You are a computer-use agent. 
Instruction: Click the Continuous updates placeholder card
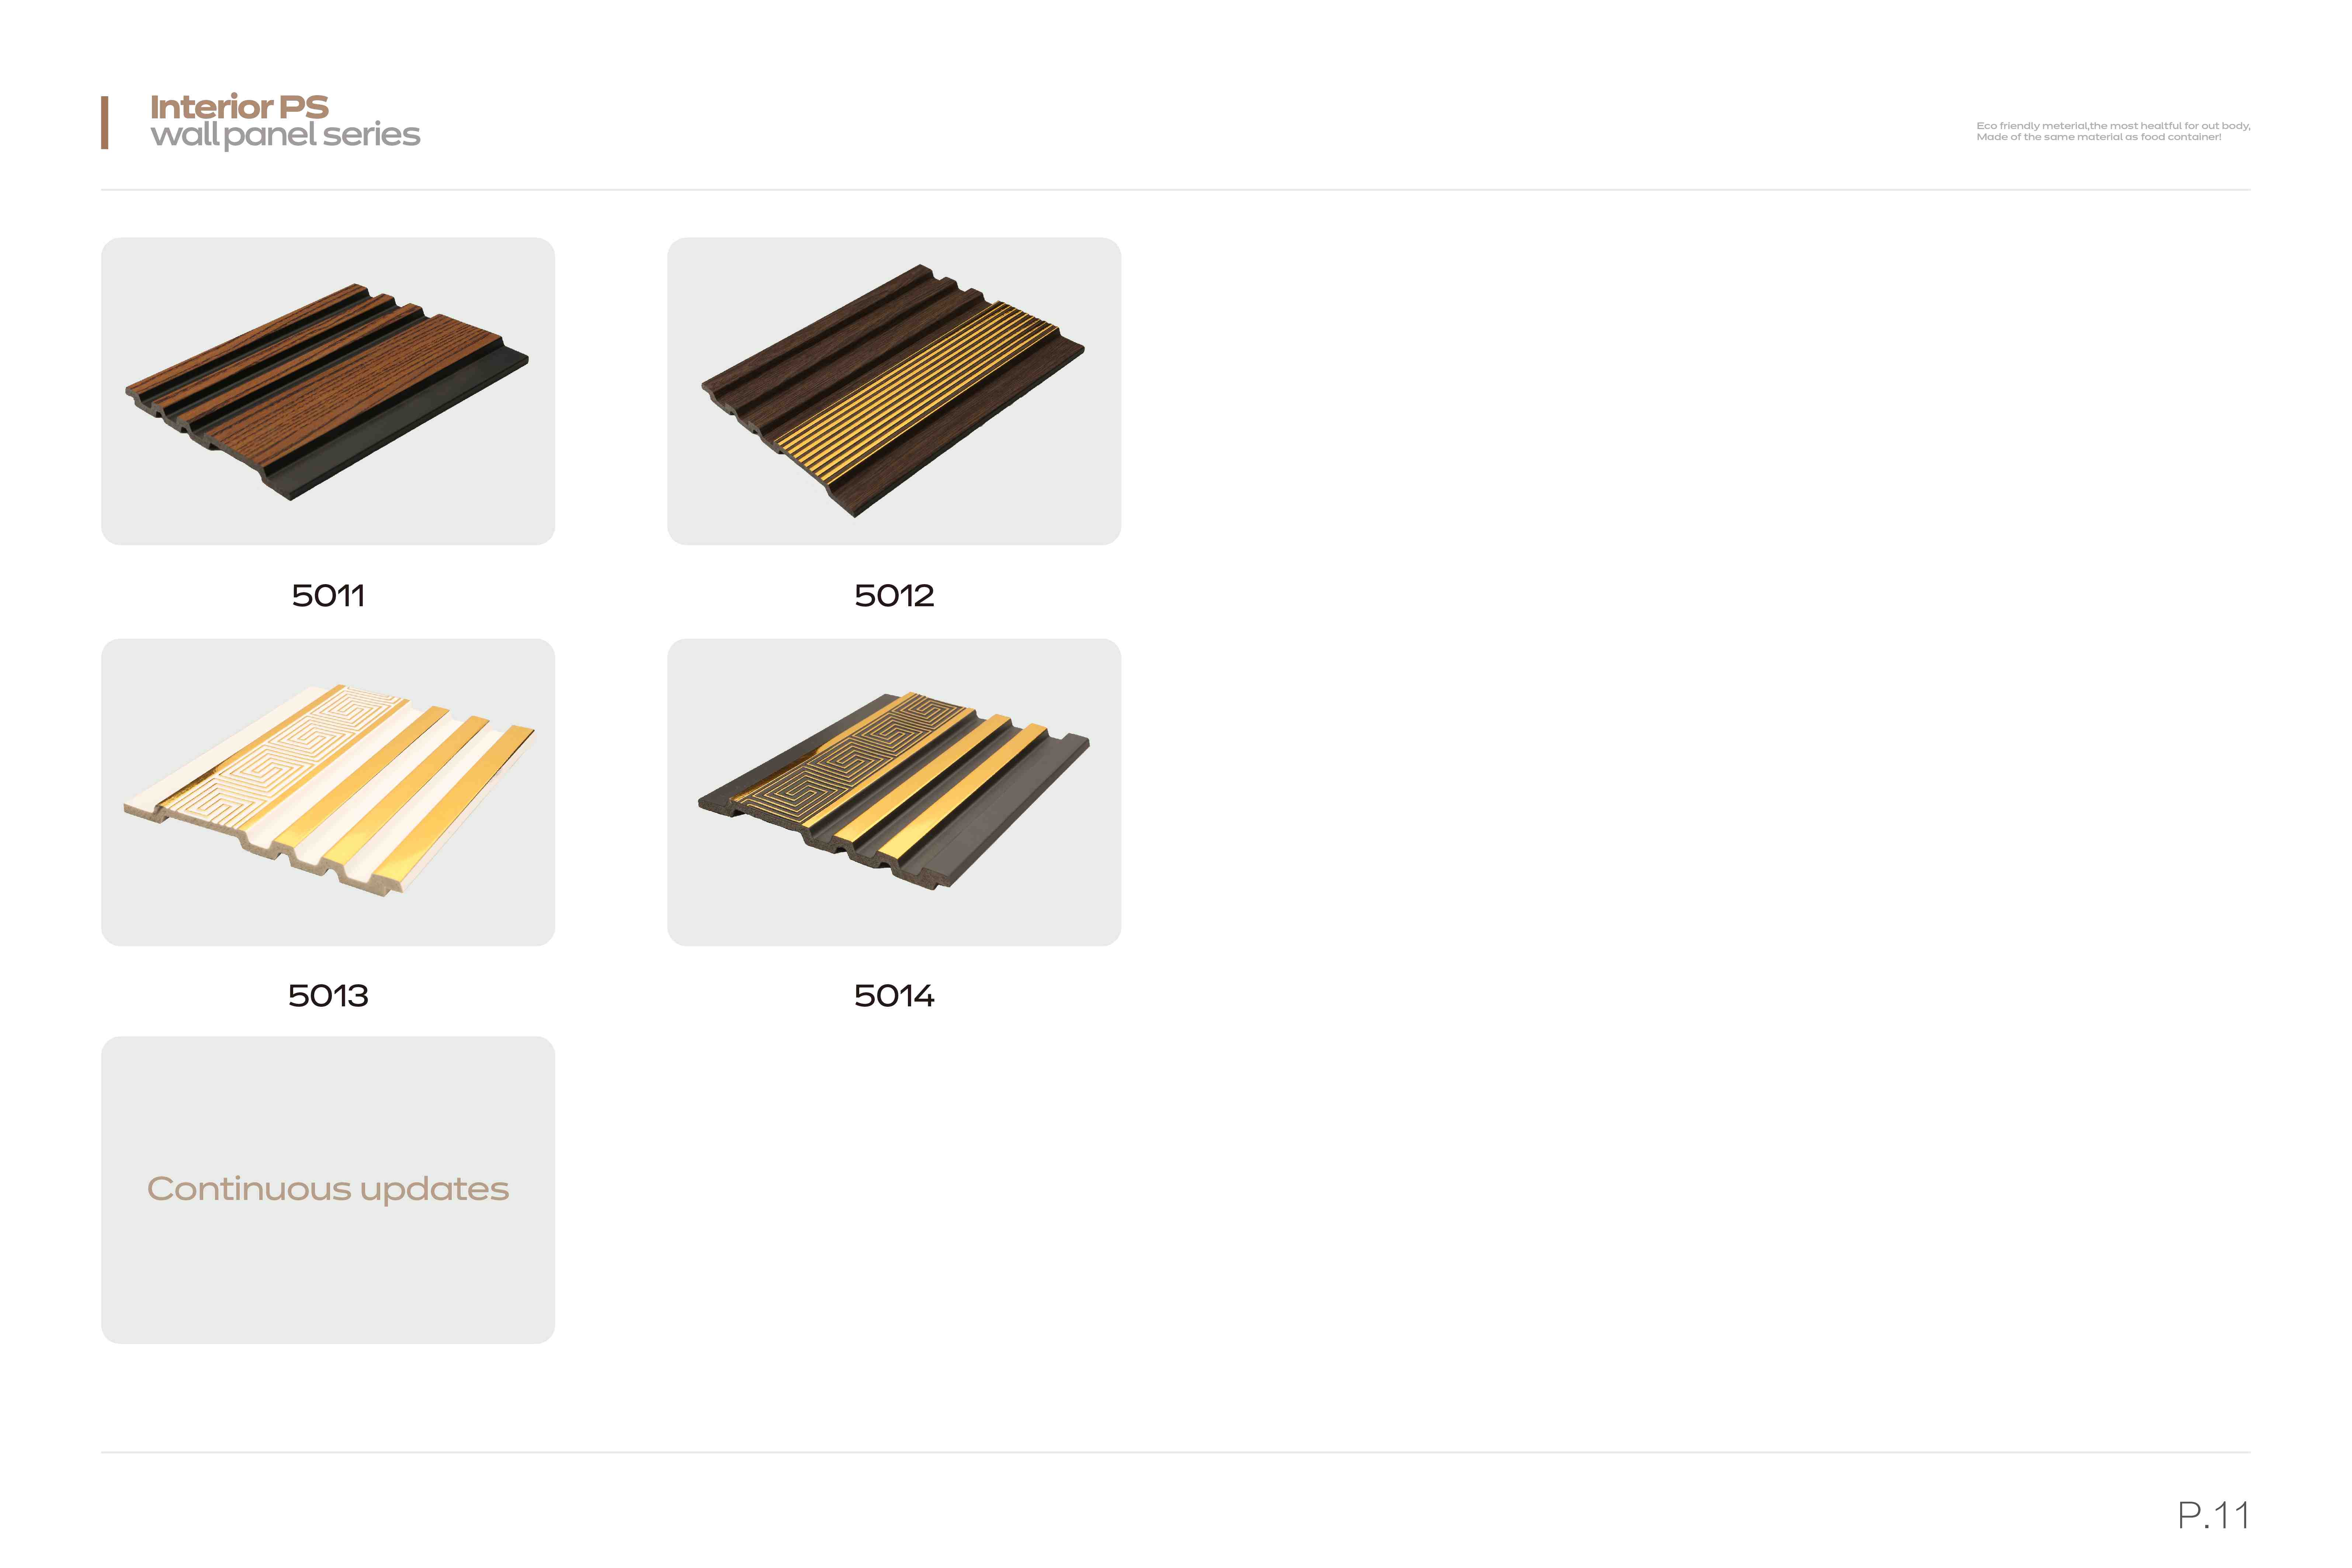pos(327,1190)
